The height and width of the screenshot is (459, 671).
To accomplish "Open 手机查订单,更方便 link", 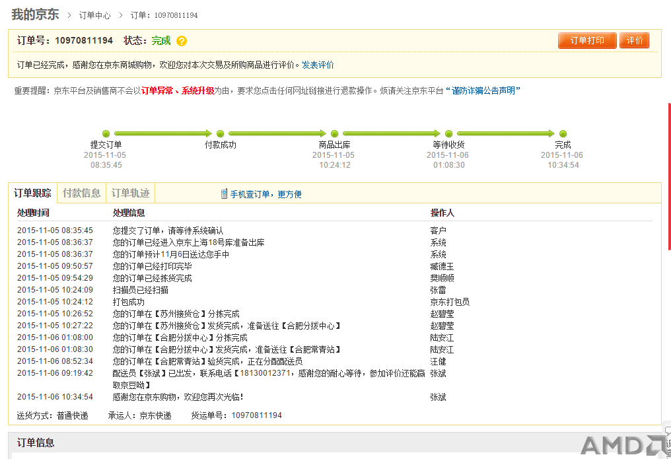I will [x=265, y=194].
